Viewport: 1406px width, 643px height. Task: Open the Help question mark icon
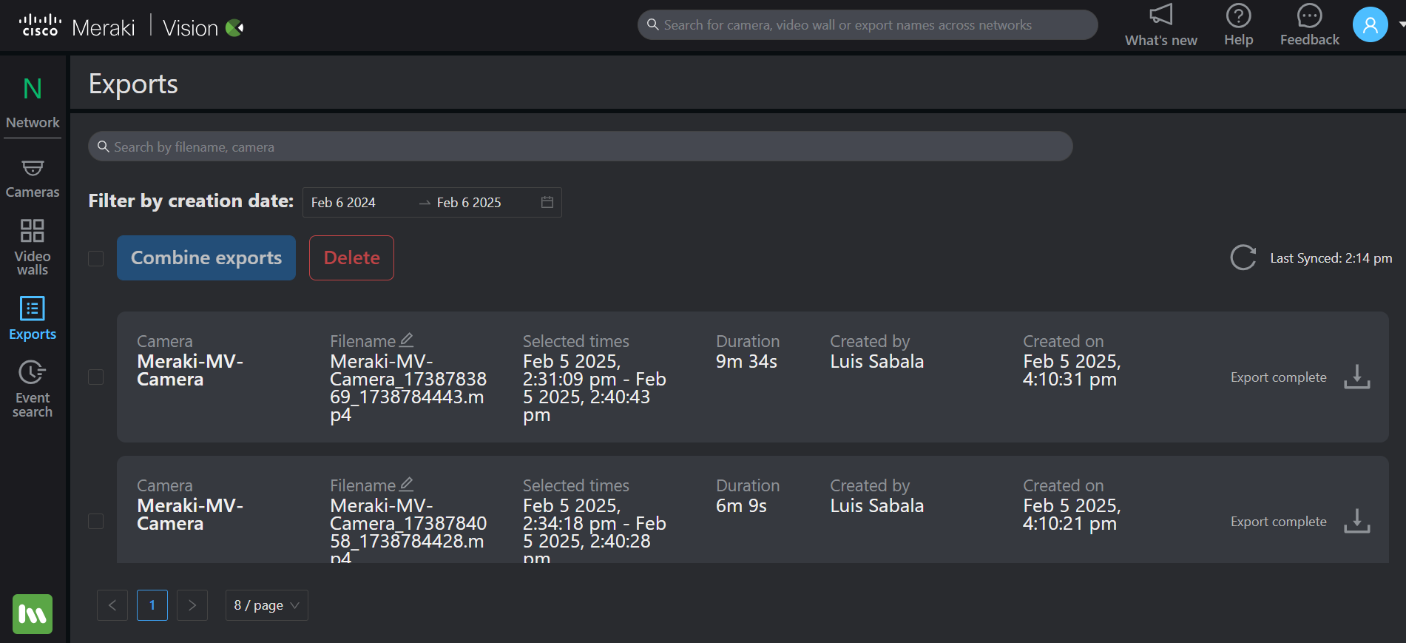click(1238, 16)
